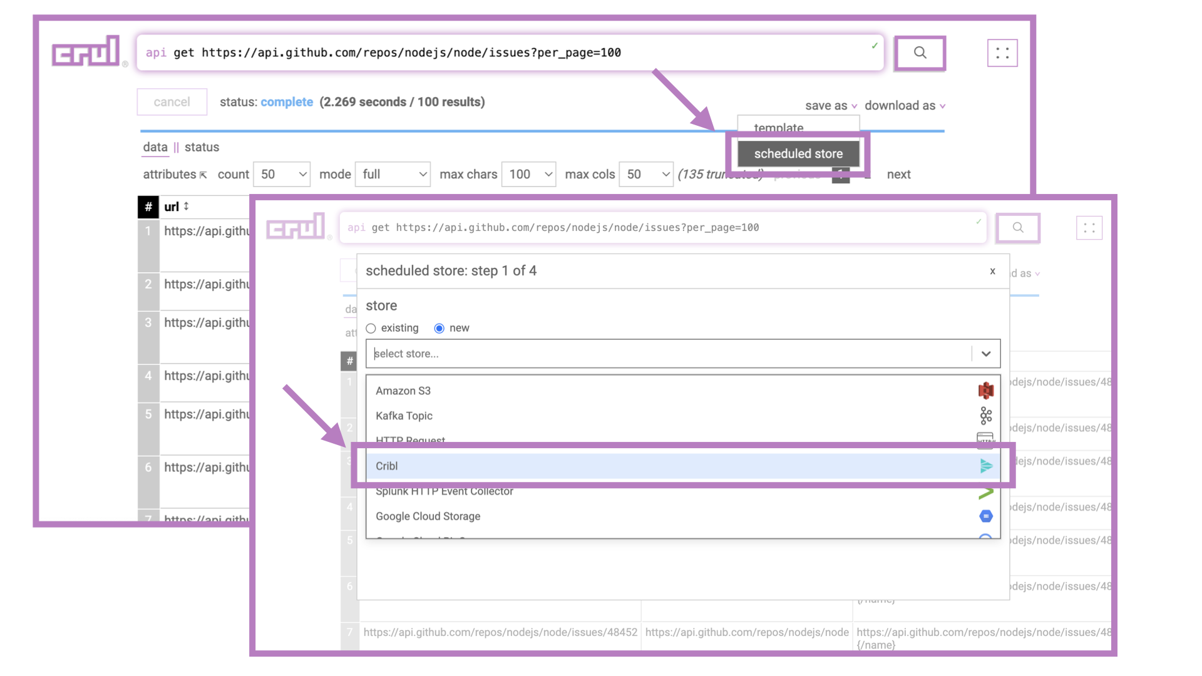Click the crul logo in front window
Viewport: 1202px width, 676px height.
295,227
